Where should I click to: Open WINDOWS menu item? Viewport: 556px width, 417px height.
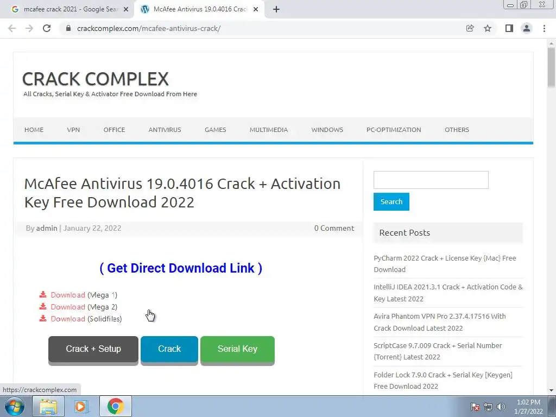pyautogui.click(x=327, y=130)
